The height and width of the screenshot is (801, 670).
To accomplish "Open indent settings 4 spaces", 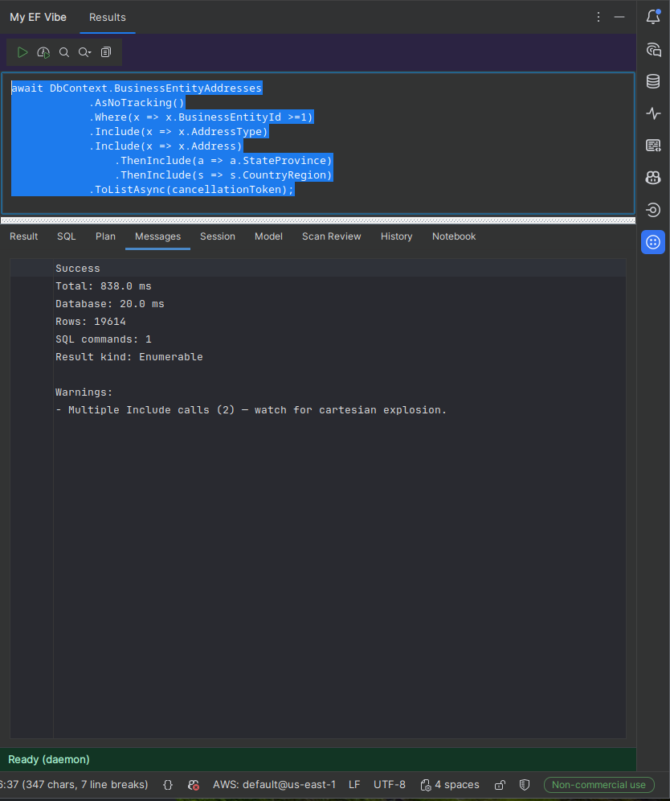I will point(450,785).
